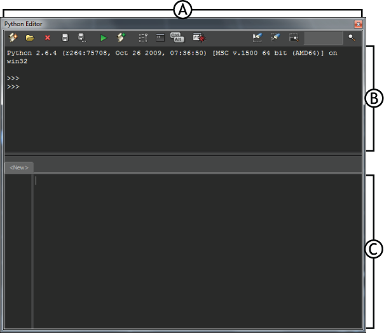The width and height of the screenshot is (384, 333).
Task: Click the first eraser clear icon
Action: point(257,38)
